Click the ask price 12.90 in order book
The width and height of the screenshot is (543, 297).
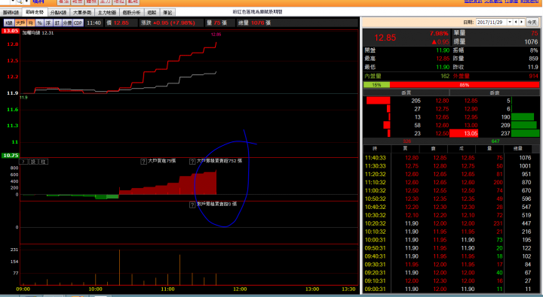point(471,109)
